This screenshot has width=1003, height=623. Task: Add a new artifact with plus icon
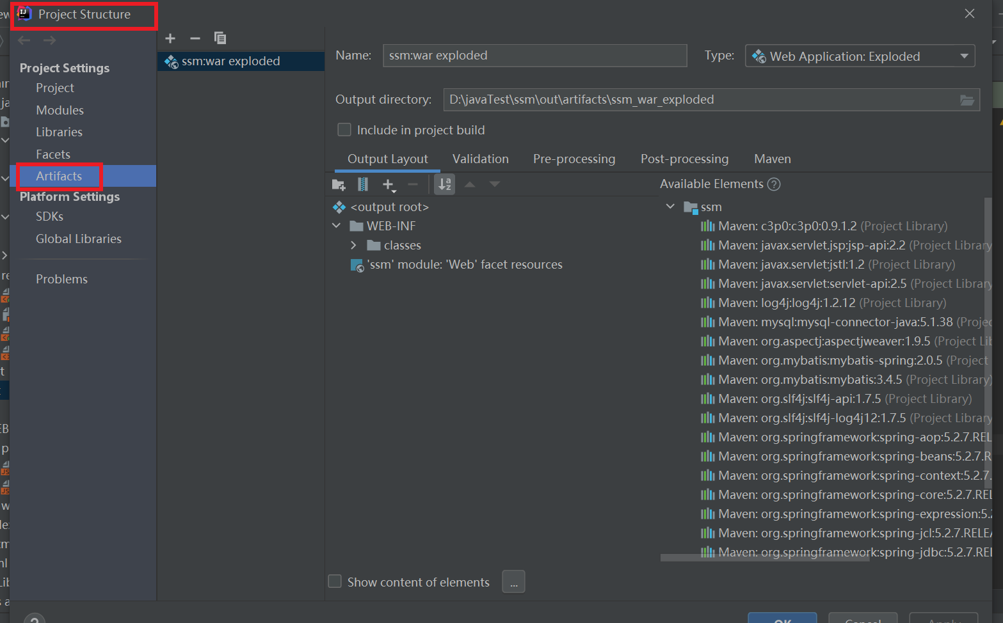point(170,38)
